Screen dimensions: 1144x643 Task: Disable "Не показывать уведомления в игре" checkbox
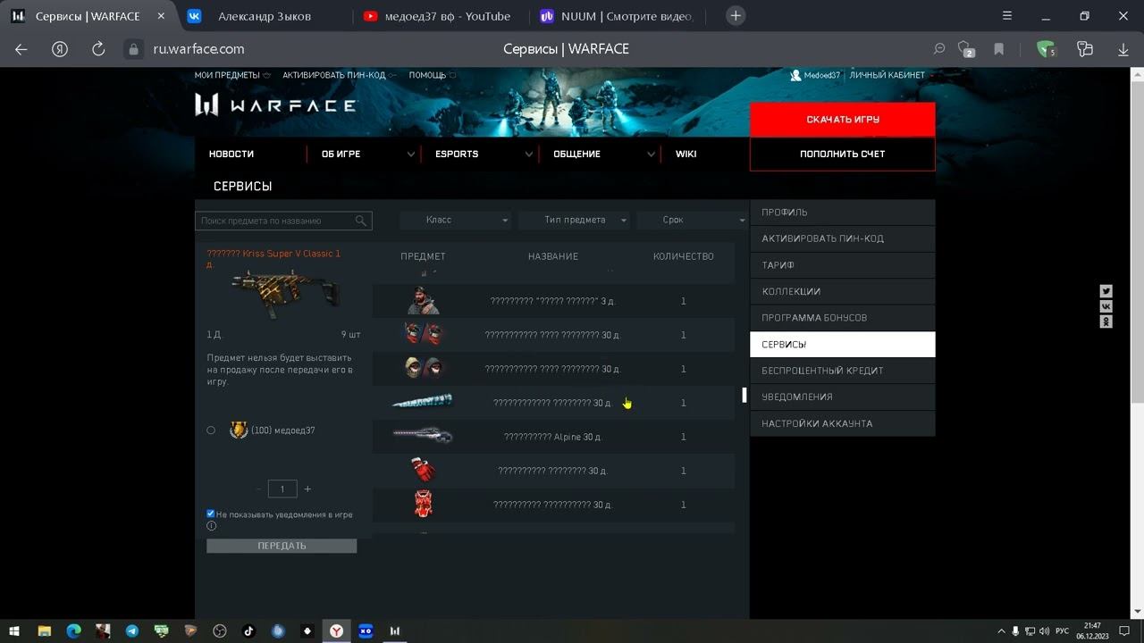point(211,514)
